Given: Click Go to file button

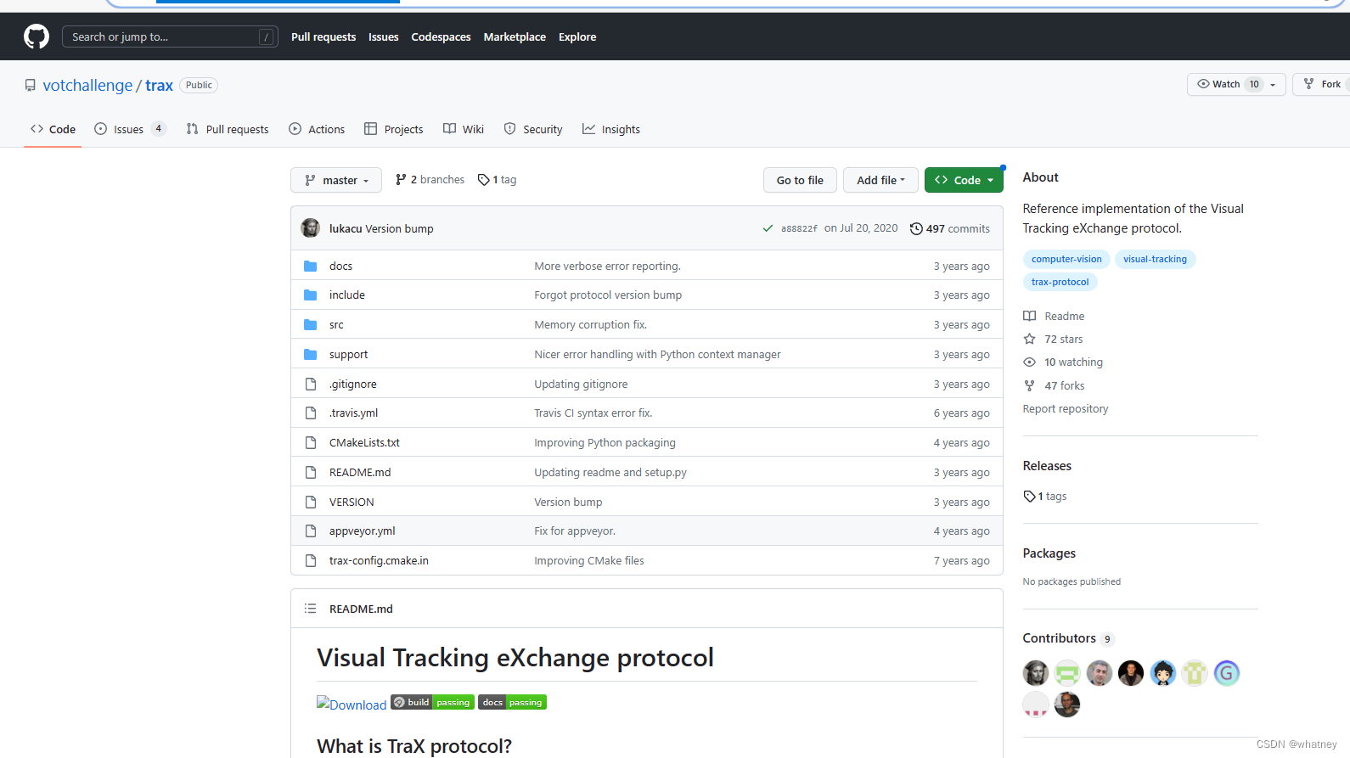Looking at the screenshot, I should click(x=800, y=180).
